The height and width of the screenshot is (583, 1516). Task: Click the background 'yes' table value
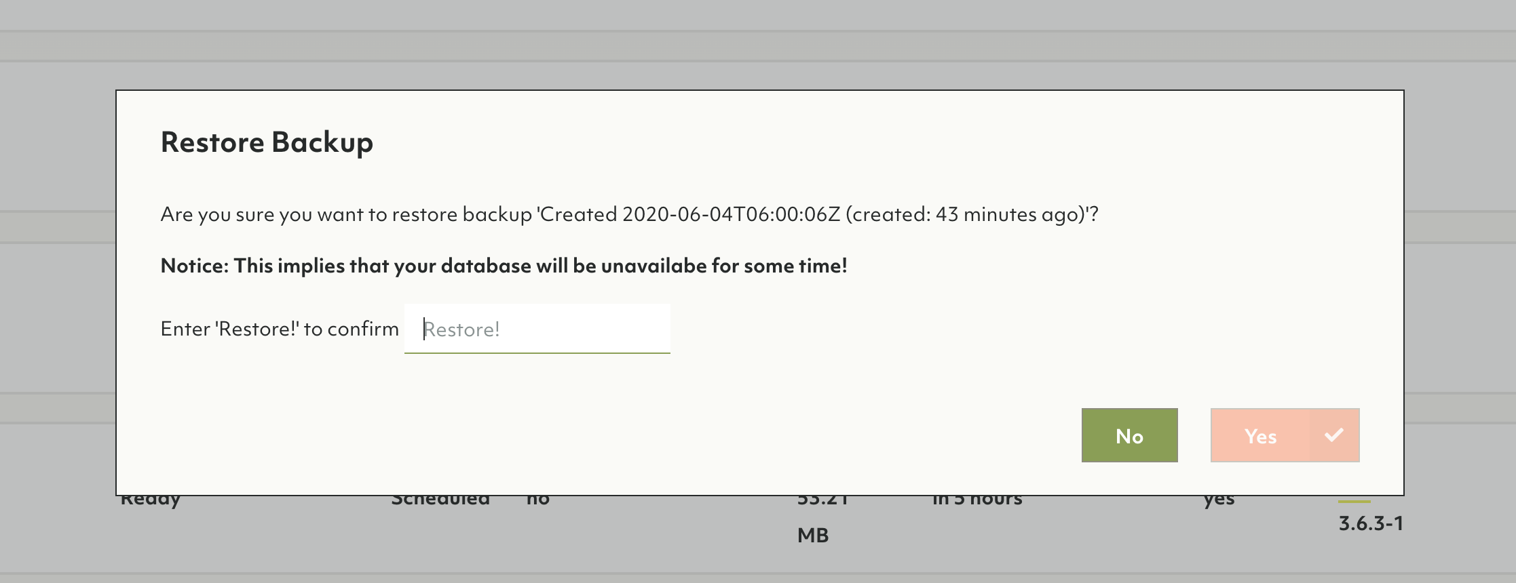(x=1219, y=500)
